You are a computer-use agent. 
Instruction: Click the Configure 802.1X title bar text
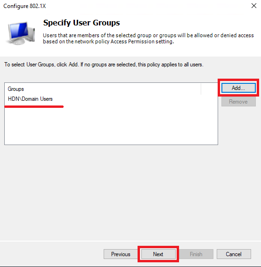click(24, 6)
